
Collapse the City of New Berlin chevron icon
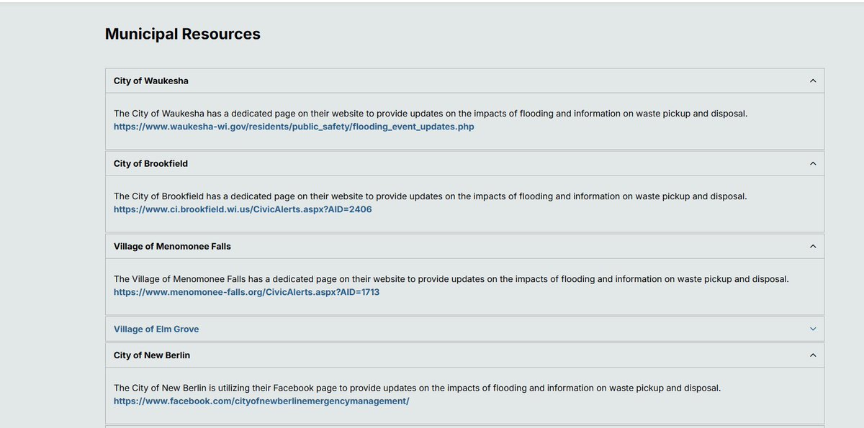(x=813, y=355)
